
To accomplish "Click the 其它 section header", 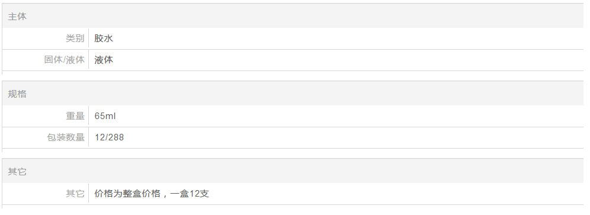I will pyautogui.click(x=17, y=172).
